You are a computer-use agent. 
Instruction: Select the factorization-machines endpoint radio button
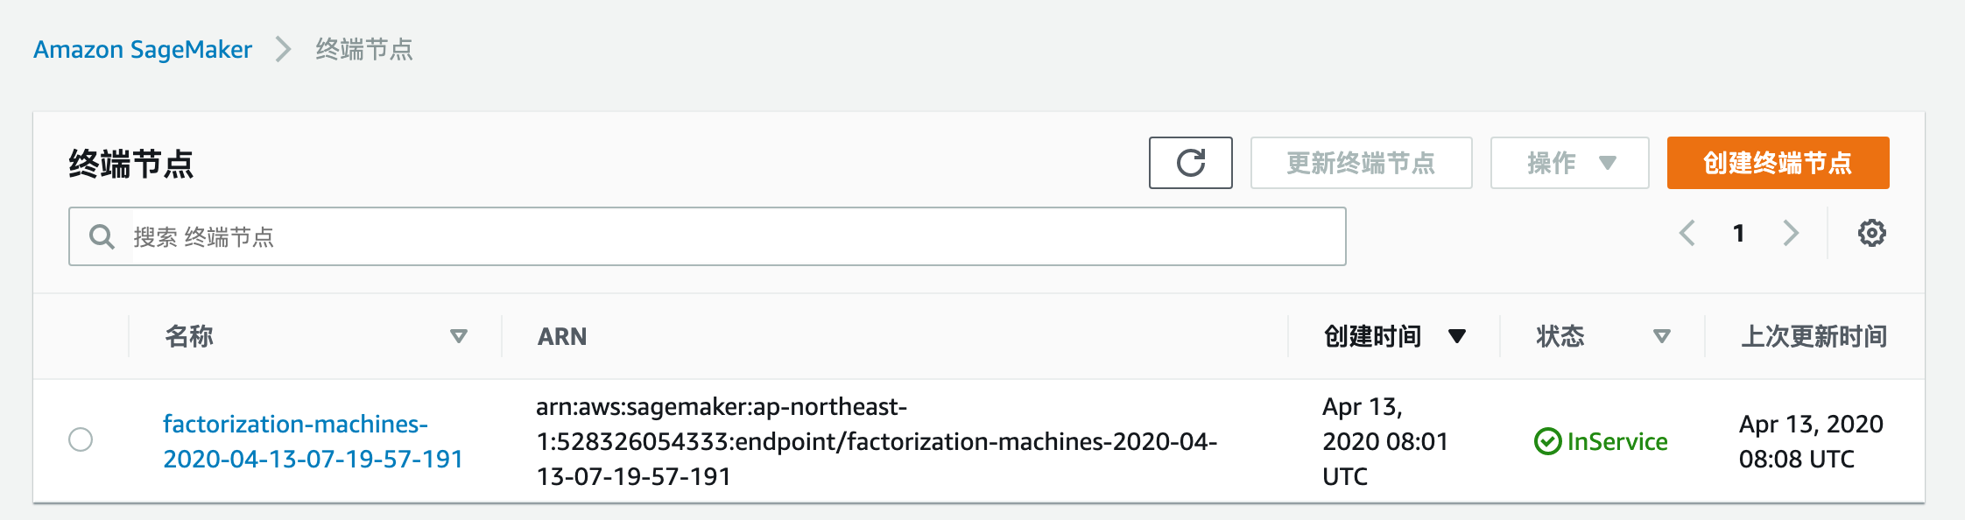point(81,439)
